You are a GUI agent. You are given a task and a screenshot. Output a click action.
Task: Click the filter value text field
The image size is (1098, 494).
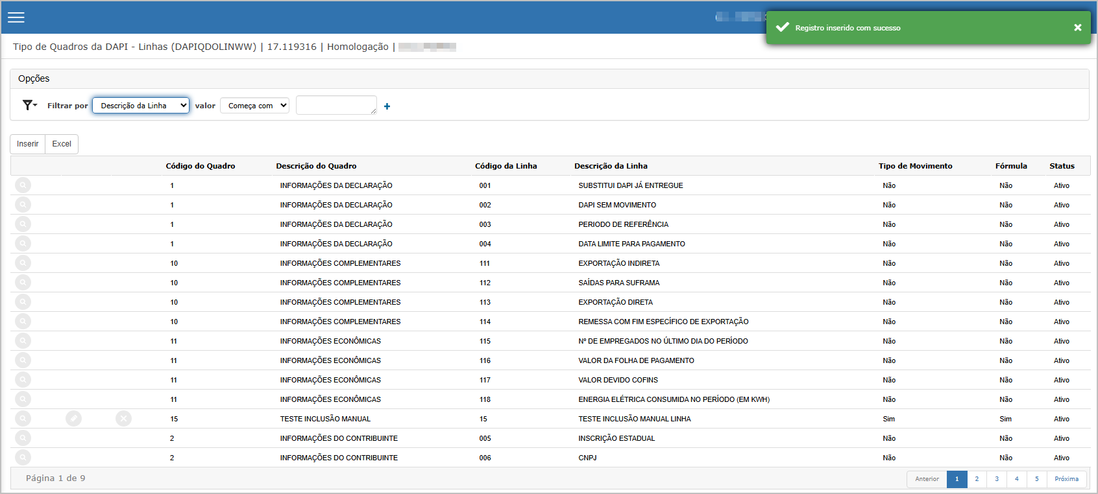pyautogui.click(x=335, y=105)
